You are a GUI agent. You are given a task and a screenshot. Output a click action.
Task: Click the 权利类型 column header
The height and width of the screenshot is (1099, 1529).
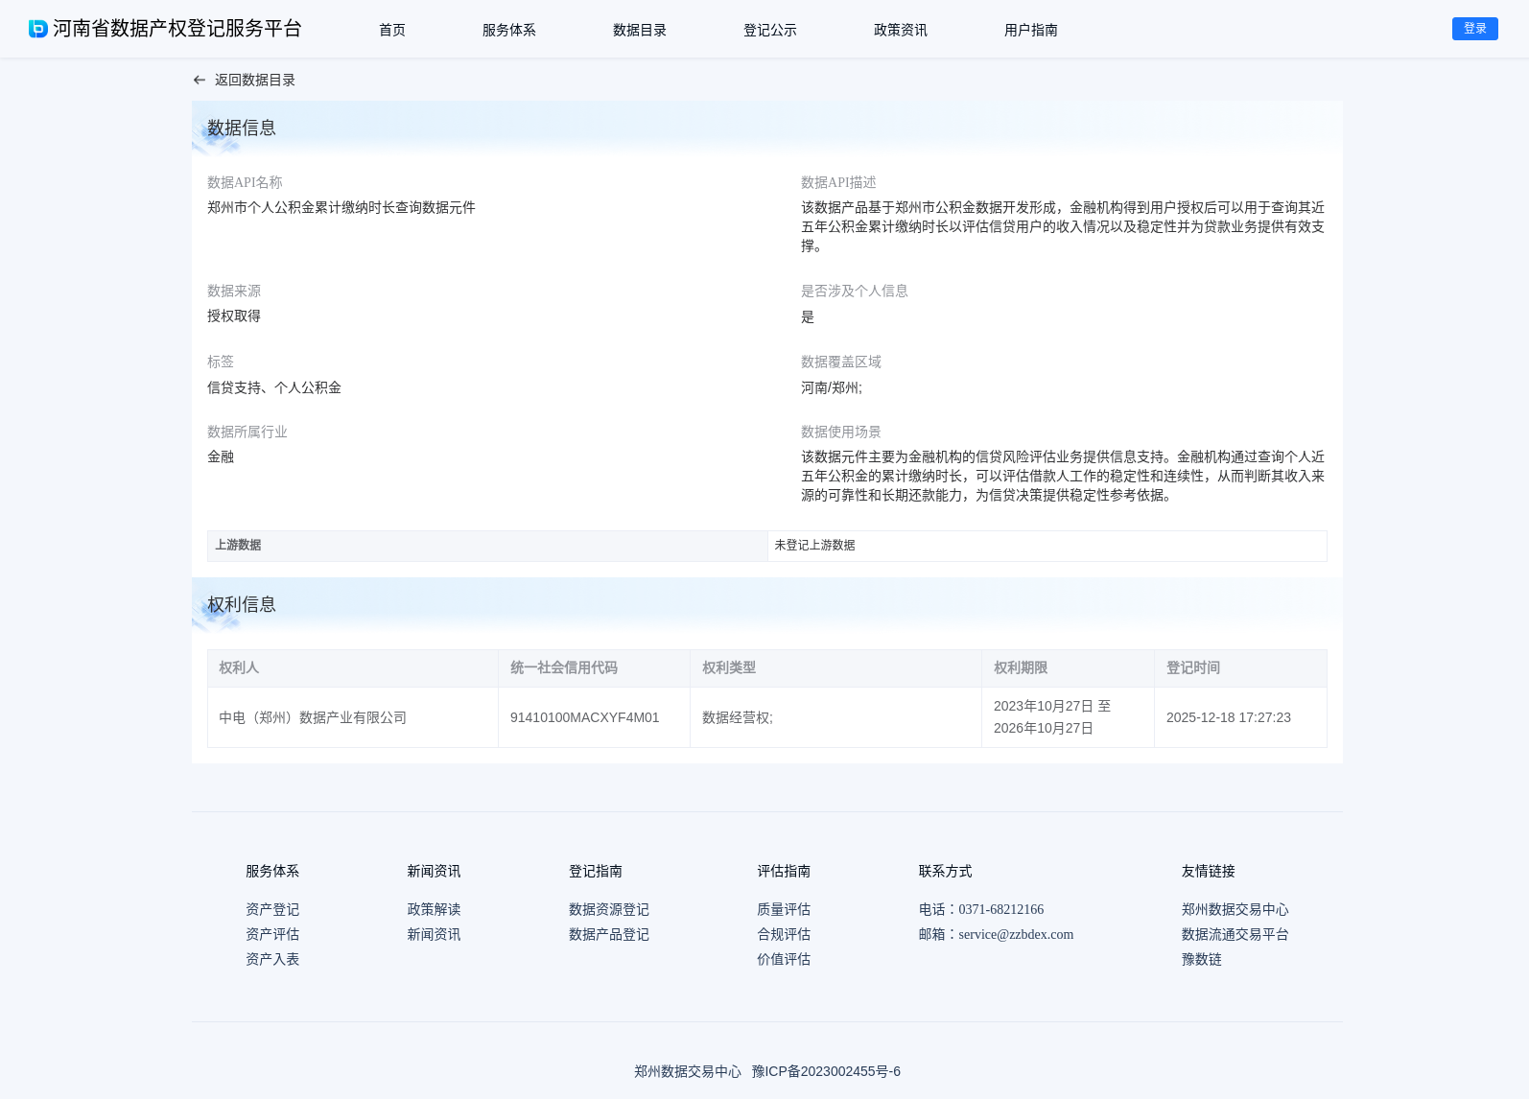point(835,668)
